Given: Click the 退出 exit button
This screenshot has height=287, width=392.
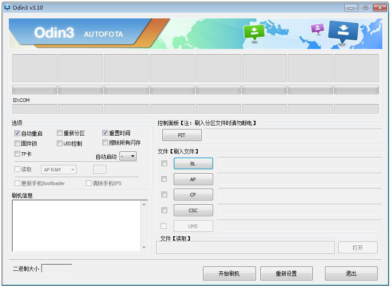Looking at the screenshot, I should pyautogui.click(x=351, y=273).
